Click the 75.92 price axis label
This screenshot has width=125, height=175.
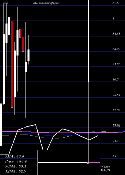116,125
